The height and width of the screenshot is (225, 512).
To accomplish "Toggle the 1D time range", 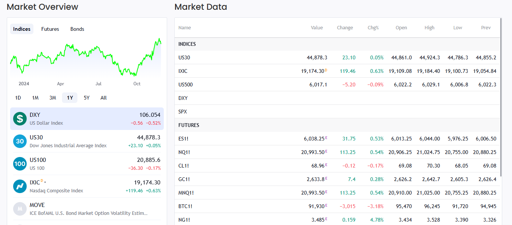I will coord(18,98).
